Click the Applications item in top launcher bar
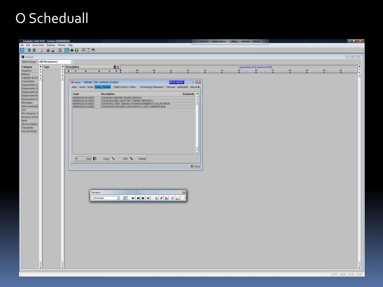This screenshot has height=287, width=383. [219, 41]
